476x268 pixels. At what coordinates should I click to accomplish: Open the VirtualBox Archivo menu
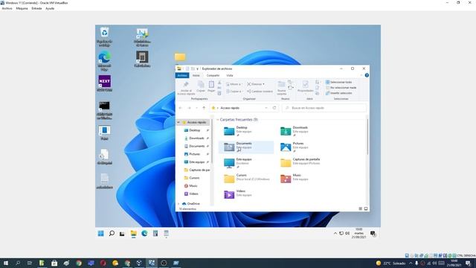click(x=7, y=8)
